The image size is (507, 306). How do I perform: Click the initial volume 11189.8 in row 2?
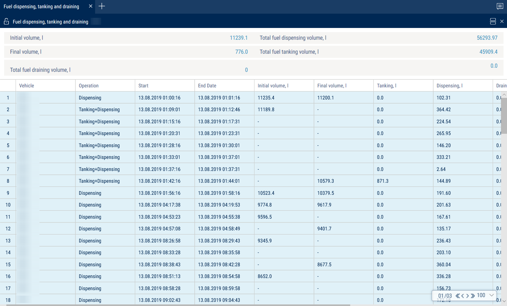coord(266,110)
